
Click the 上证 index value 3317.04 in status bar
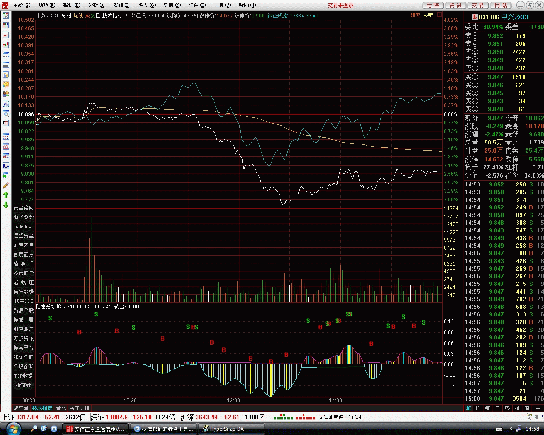pyautogui.click(x=27, y=417)
